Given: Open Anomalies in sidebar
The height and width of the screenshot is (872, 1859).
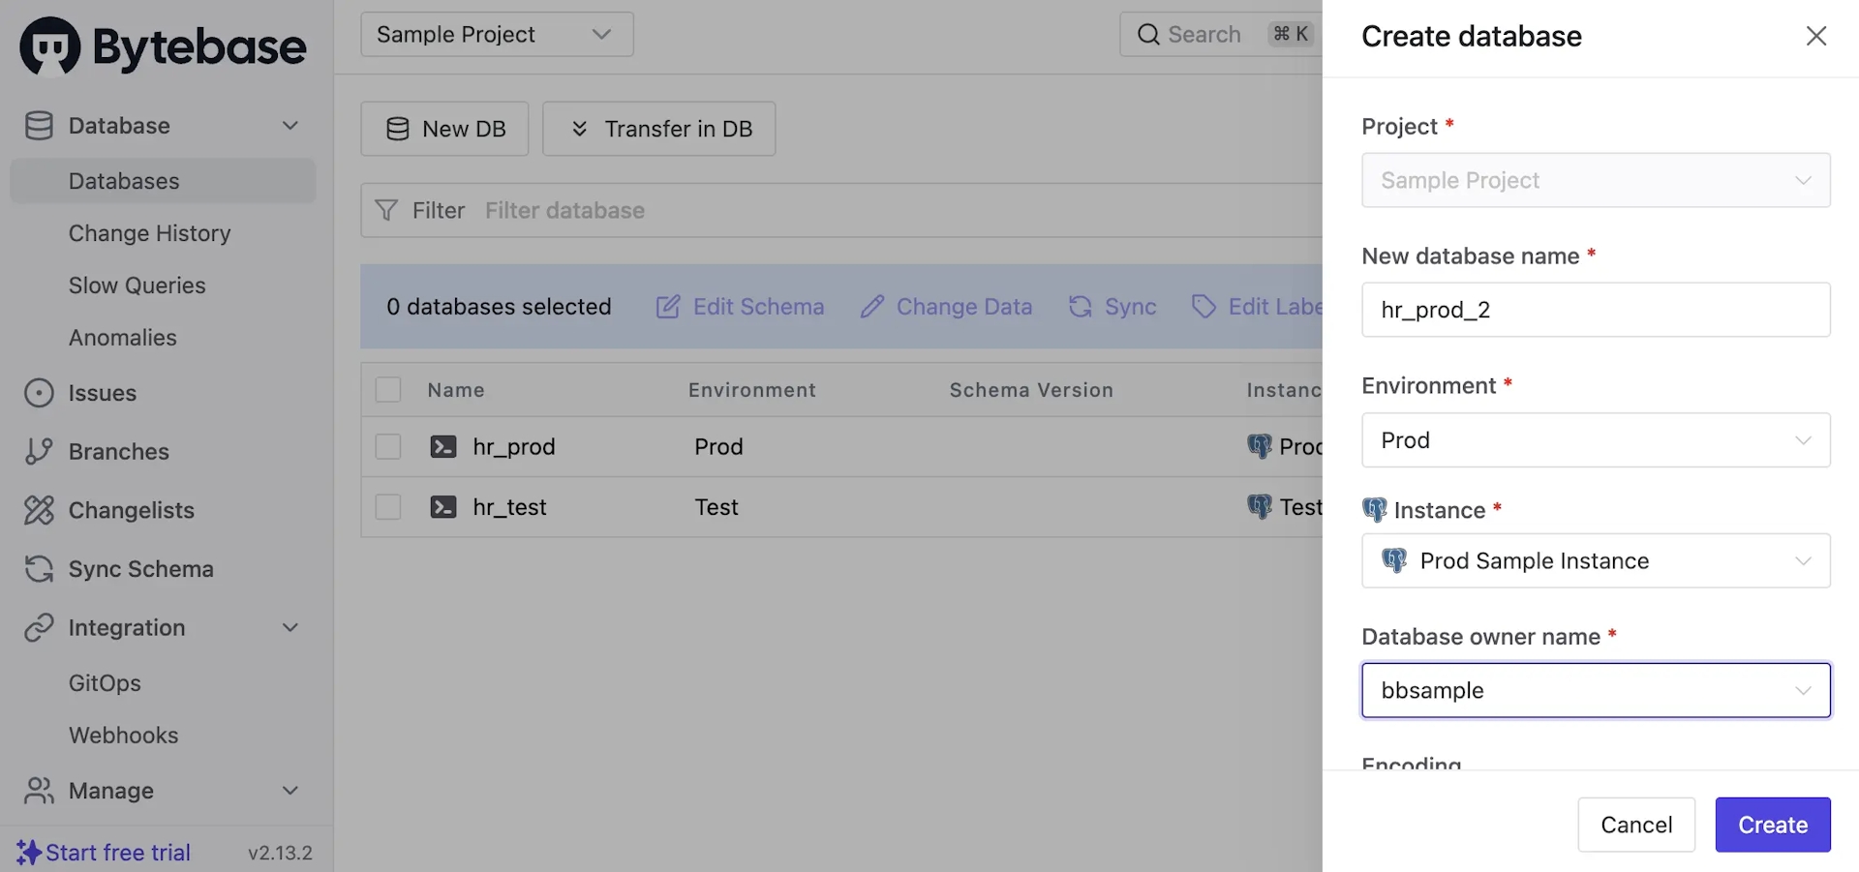Looking at the screenshot, I should point(122,338).
